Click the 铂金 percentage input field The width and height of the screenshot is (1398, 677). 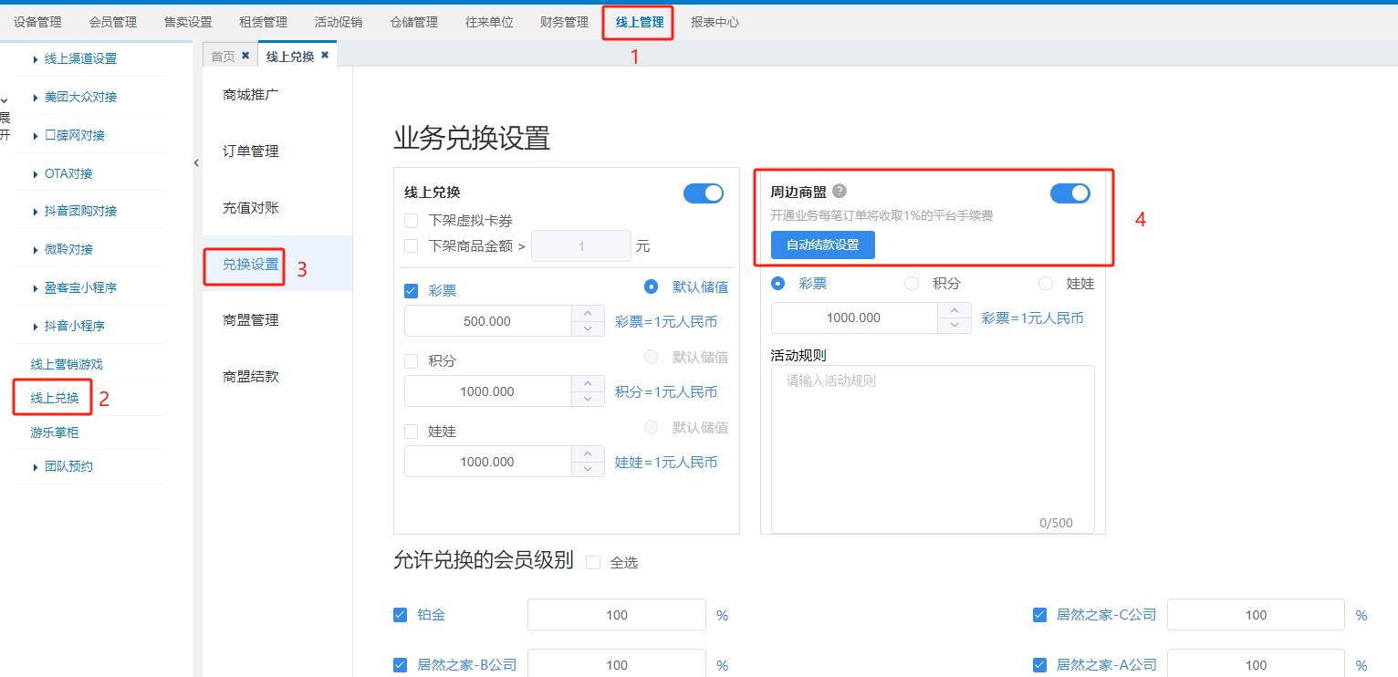pos(617,615)
